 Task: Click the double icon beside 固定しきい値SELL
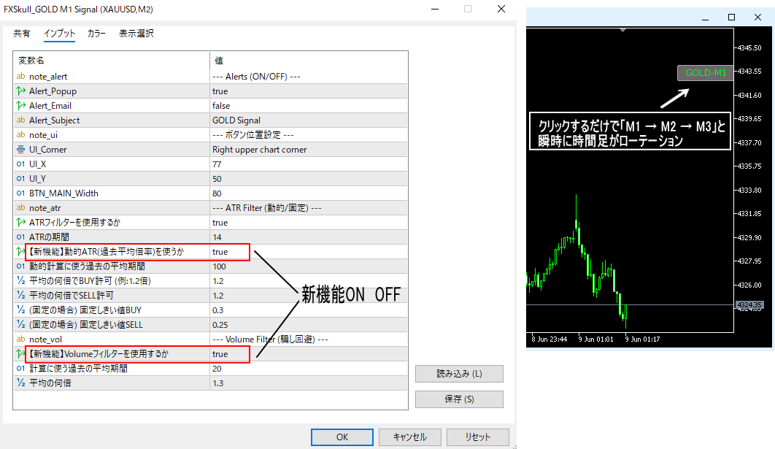coord(20,324)
